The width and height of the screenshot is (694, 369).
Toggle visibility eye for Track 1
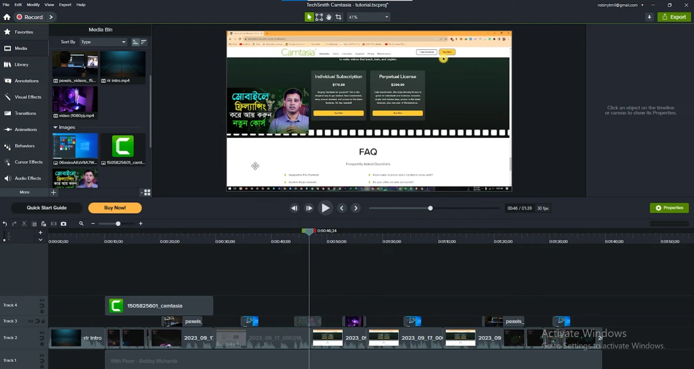pyautogui.click(x=42, y=355)
